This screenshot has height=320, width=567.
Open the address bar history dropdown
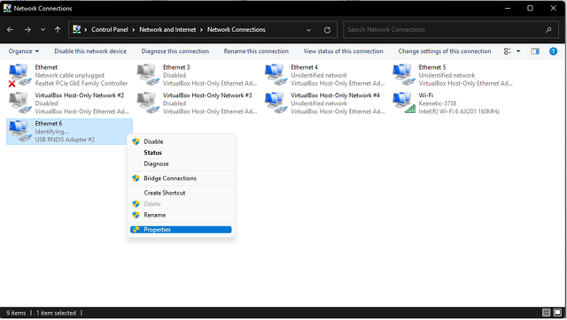[308, 30]
